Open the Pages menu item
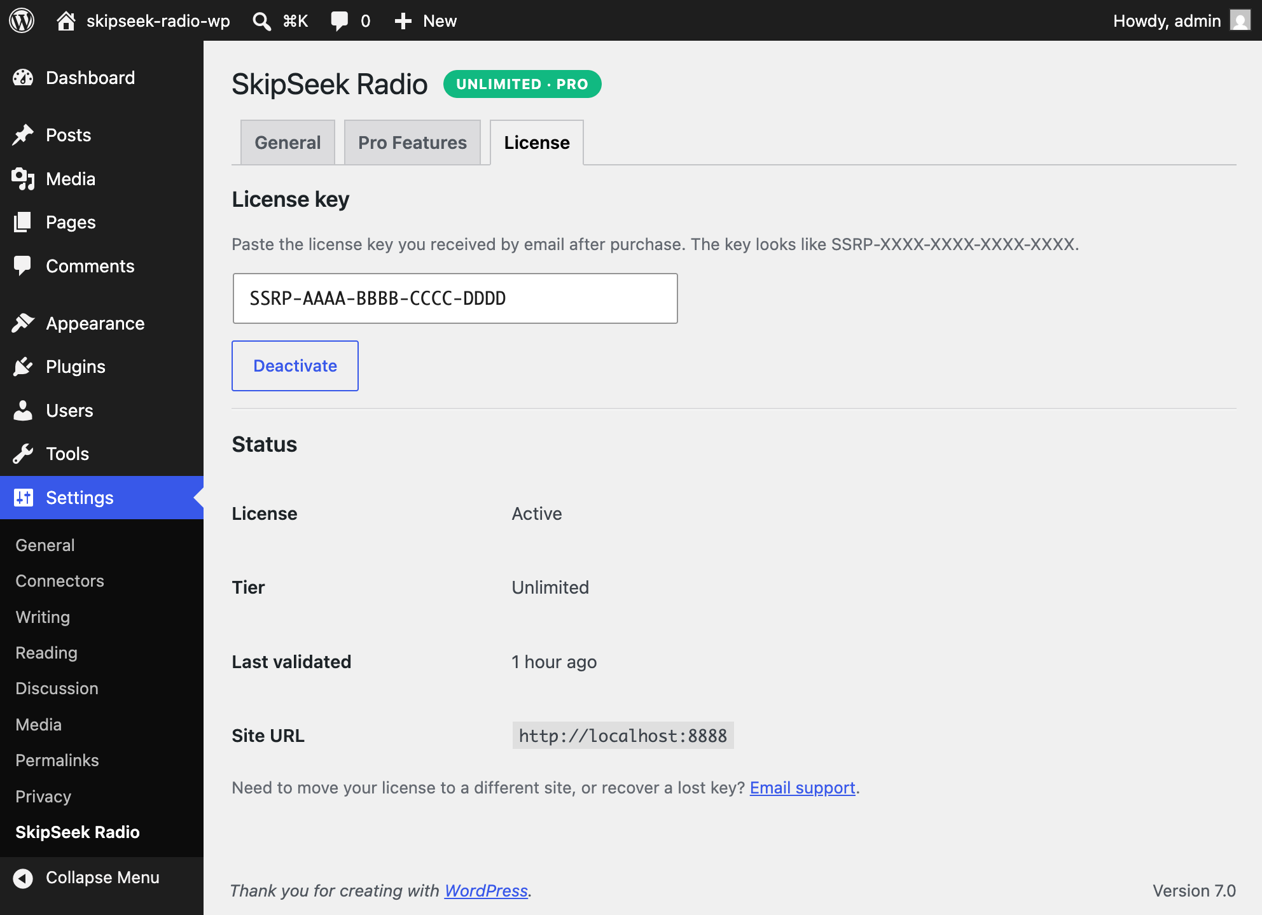This screenshot has width=1262, height=915. click(x=71, y=222)
